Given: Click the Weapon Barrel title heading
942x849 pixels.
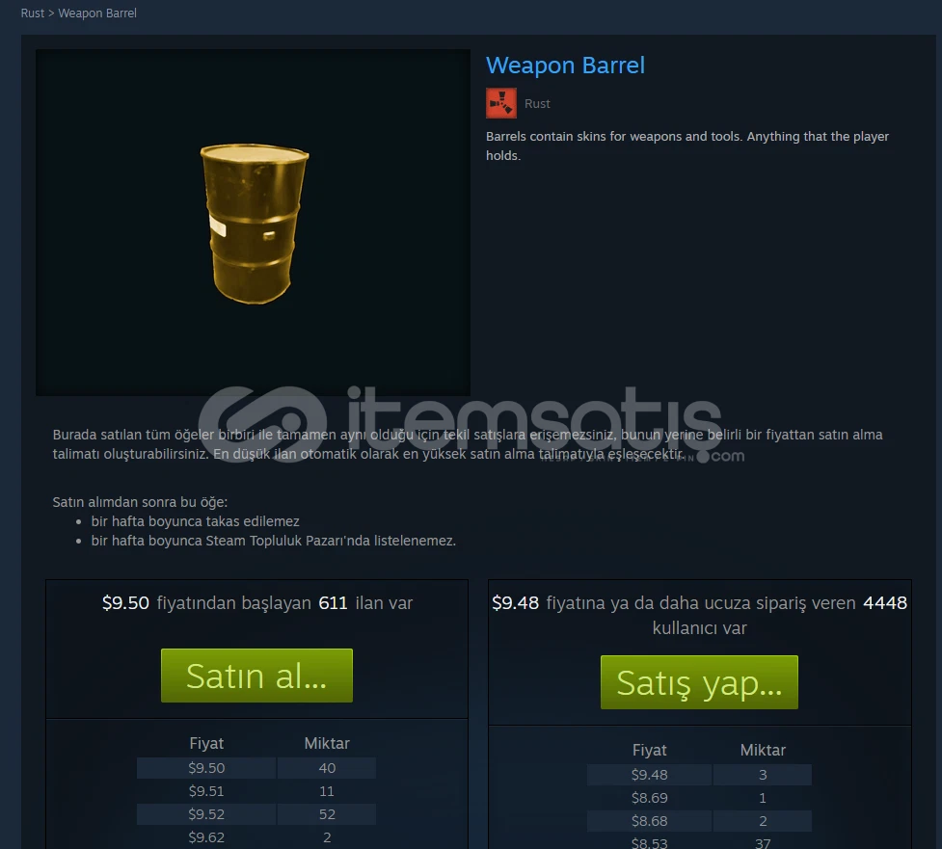Looking at the screenshot, I should pos(565,66).
